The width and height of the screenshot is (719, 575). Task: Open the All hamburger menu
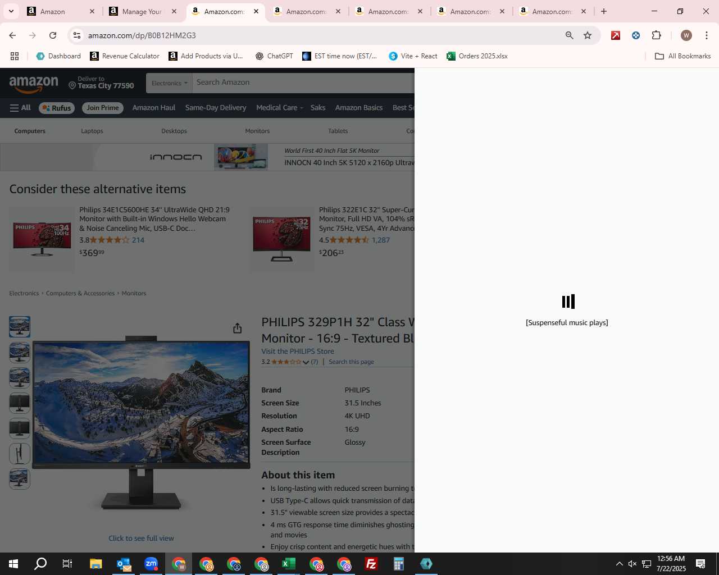pyautogui.click(x=20, y=108)
